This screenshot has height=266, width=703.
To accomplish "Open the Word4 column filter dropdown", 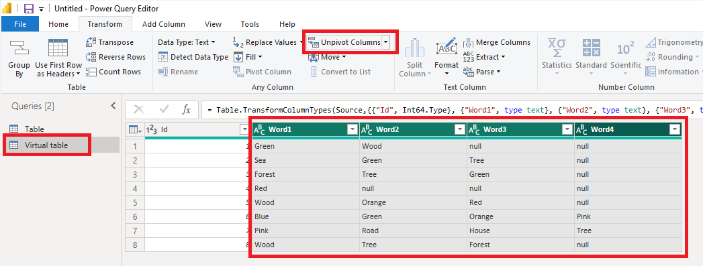I will point(675,129).
